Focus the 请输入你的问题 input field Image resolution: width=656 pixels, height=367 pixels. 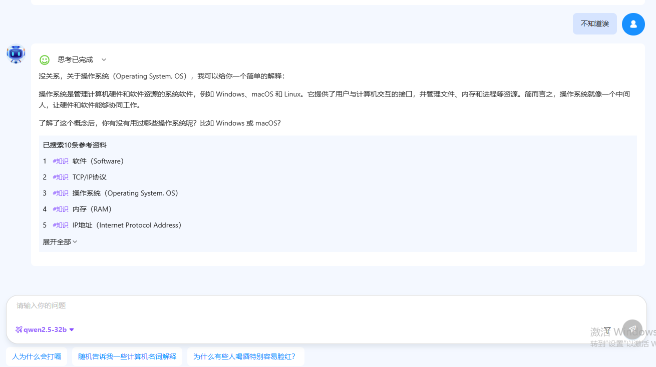[300, 305]
